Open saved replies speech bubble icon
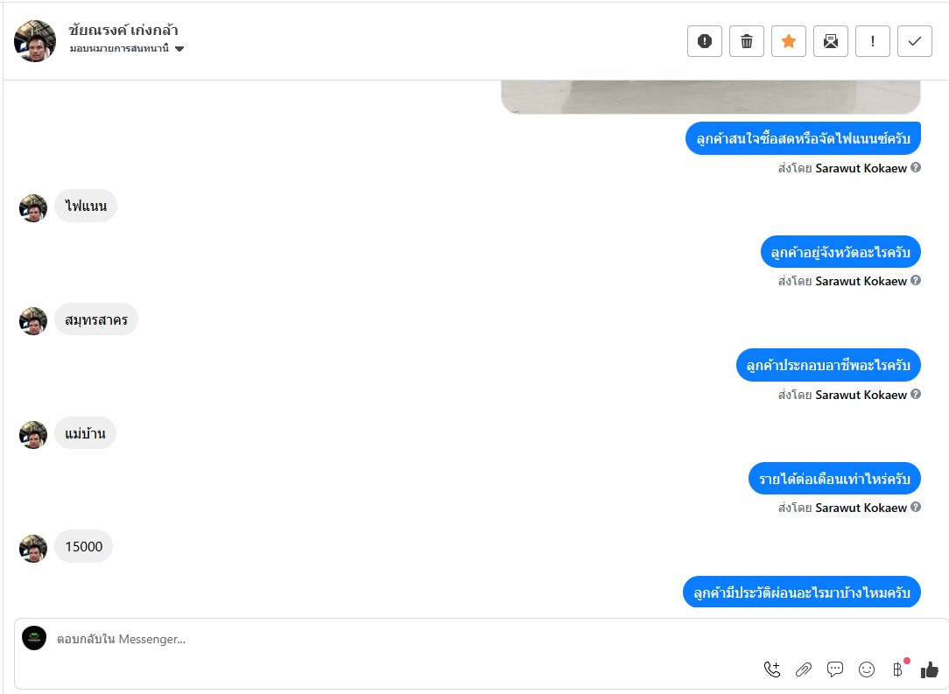This screenshot has height=694, width=949. 835,669
